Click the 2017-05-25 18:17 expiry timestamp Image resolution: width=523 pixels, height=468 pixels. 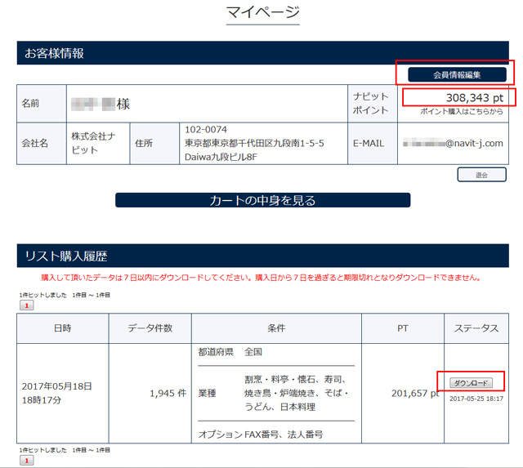476,399
